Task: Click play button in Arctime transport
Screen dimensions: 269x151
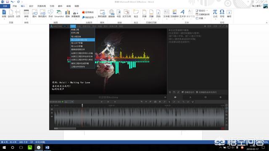Action: [108, 102]
